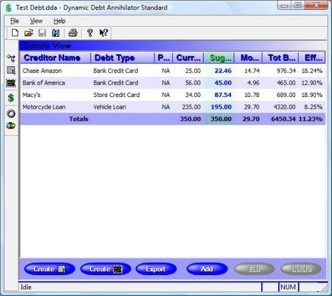Image resolution: width=332 pixels, height=296 pixels.
Task: Click the Eff... column header
Action: [x=312, y=58]
